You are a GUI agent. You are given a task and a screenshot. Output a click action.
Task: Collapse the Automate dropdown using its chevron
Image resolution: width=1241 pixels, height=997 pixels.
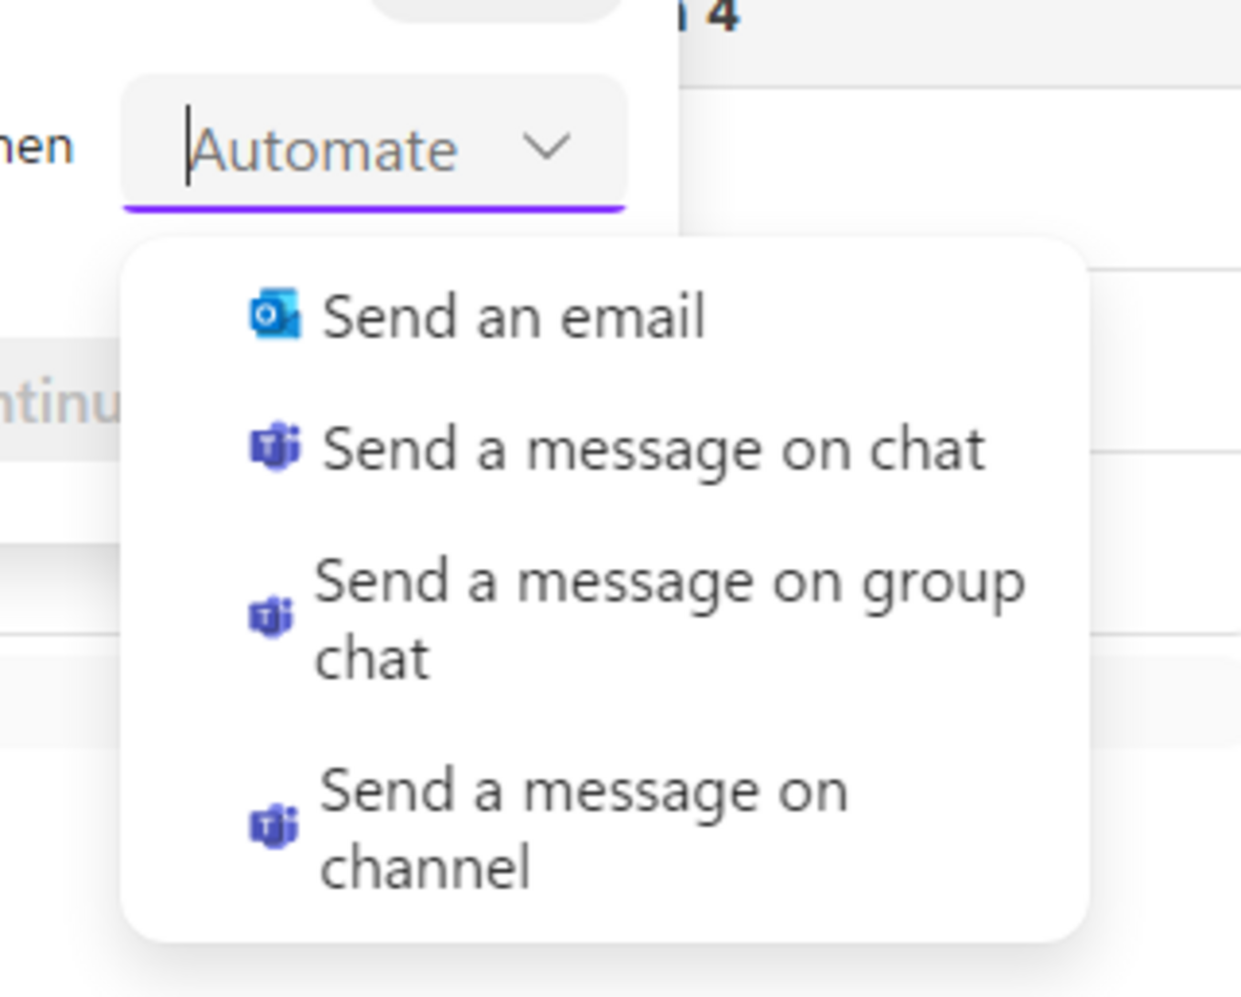click(546, 148)
